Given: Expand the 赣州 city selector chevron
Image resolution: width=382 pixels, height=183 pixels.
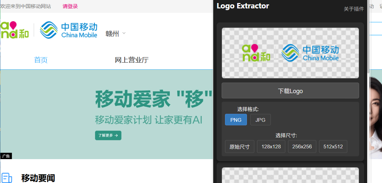Looking at the screenshot, I should pos(124,33).
